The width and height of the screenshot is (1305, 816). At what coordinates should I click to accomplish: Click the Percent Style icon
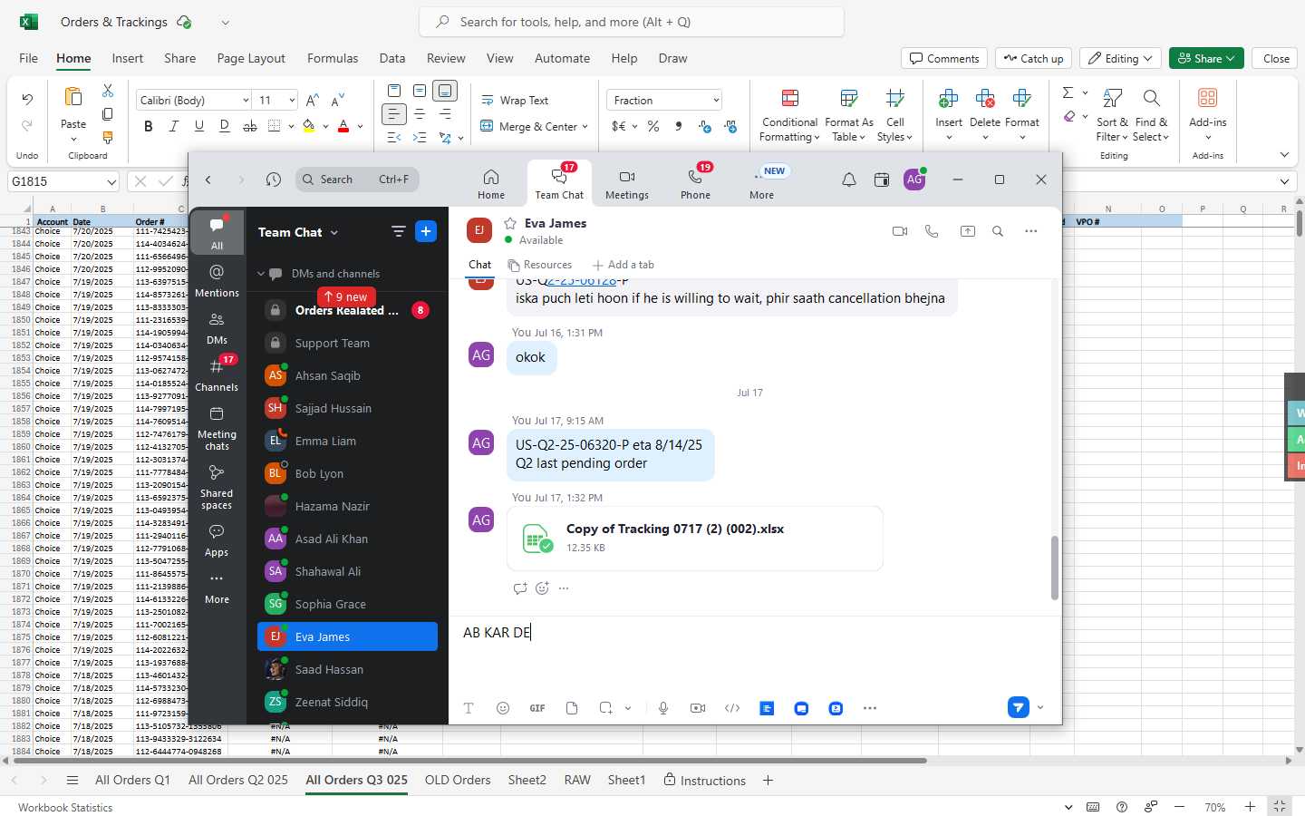[x=653, y=126]
